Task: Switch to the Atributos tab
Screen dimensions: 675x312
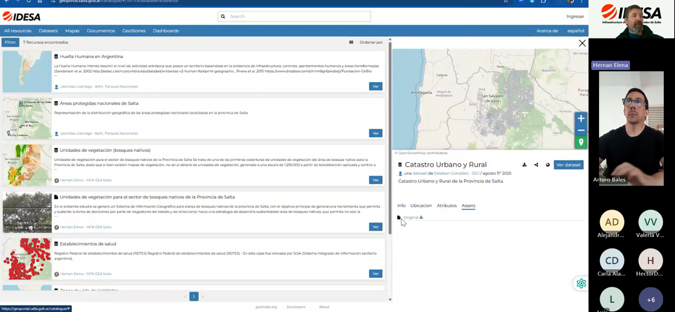Action: [x=447, y=206]
